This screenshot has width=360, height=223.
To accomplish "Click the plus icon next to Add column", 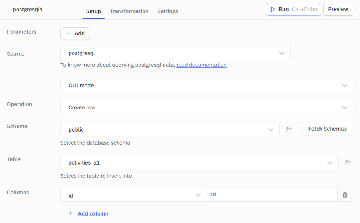I will (x=70, y=213).
